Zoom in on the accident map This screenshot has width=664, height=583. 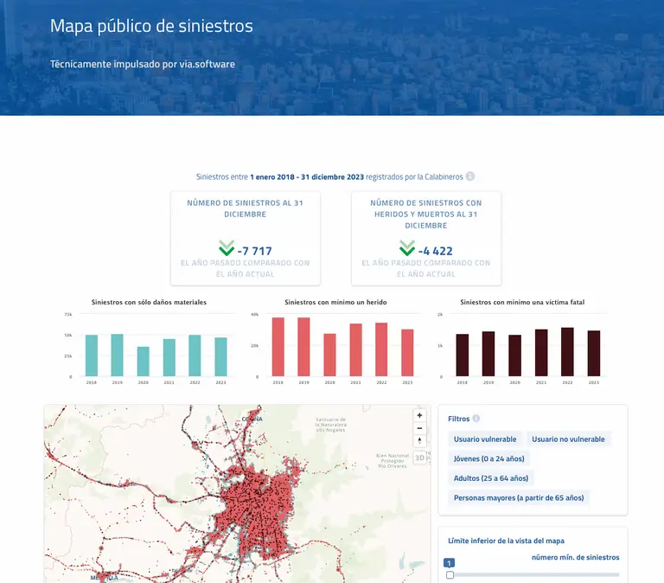click(419, 416)
